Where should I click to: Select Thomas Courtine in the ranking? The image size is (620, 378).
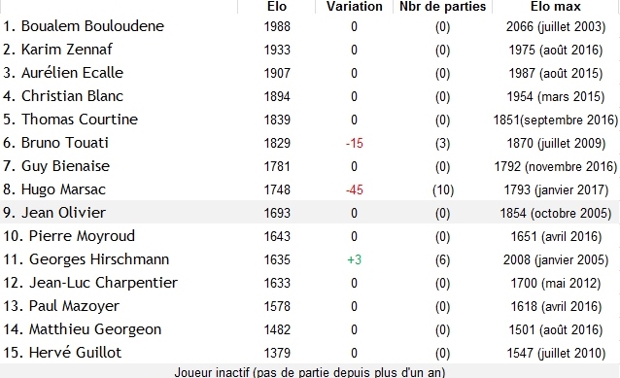click(80, 120)
